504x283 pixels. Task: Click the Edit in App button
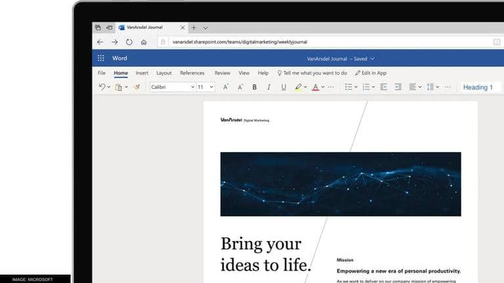coord(371,73)
